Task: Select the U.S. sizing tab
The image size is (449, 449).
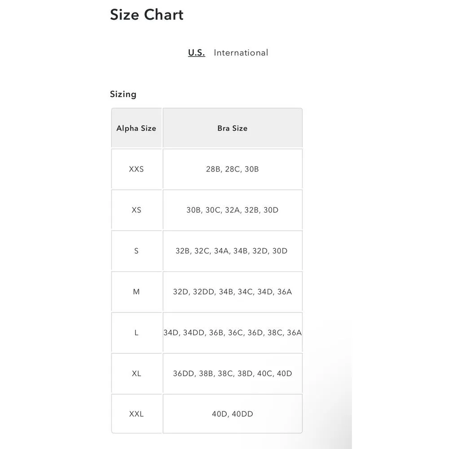Action: tap(196, 53)
